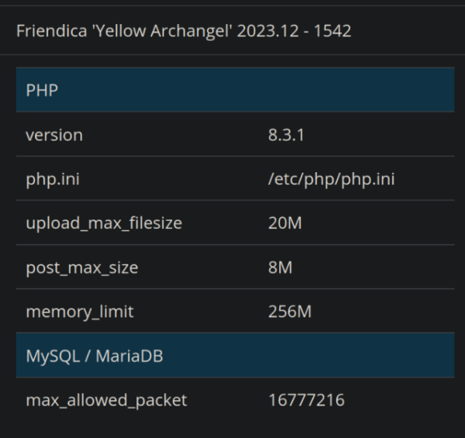The height and width of the screenshot is (438, 465).
Task: Click the word Friendica in the heading
Action: coord(52,31)
